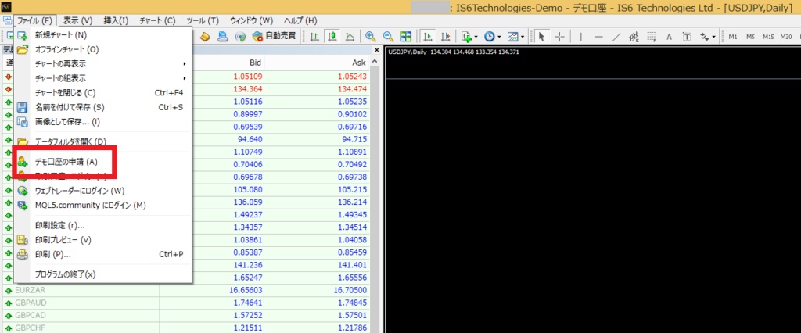Click the market watch scrollbar up arrow
Image resolution: width=801 pixels, height=333 pixels.
click(375, 61)
